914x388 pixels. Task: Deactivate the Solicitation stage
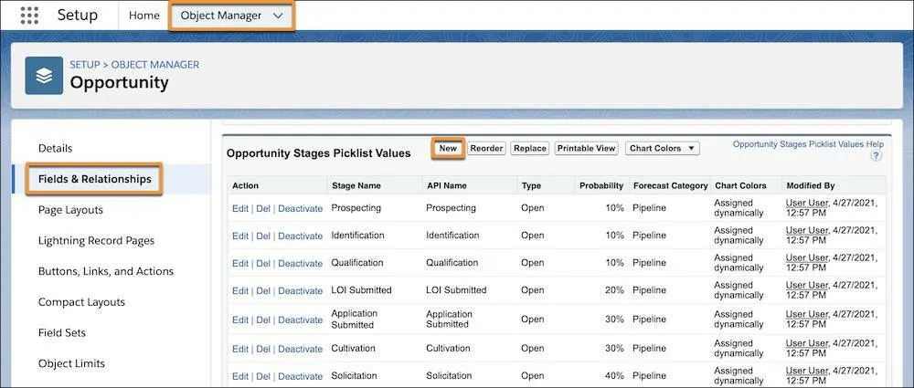[300, 376]
